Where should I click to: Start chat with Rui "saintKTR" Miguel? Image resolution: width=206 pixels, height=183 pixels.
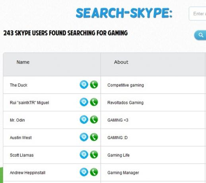pyautogui.click(x=84, y=102)
